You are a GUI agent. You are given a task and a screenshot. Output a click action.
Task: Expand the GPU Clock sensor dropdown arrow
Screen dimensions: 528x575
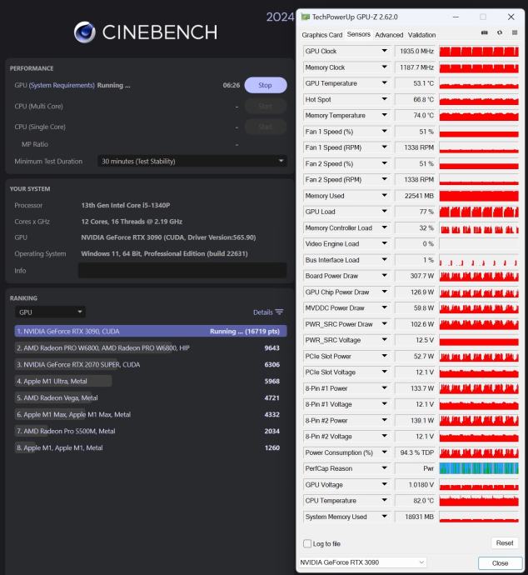(384, 52)
